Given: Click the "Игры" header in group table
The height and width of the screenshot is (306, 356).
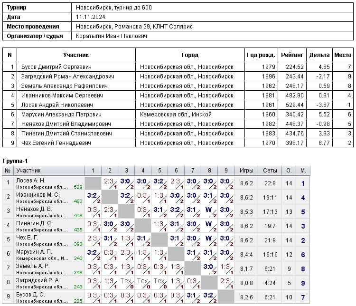Looking at the screenshot, I should tap(246, 170).
